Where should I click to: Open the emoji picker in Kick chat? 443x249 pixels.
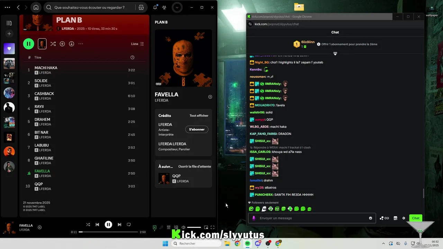tap(371, 218)
